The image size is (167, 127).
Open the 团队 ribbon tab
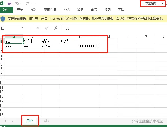pyautogui.click(x=121, y=10)
